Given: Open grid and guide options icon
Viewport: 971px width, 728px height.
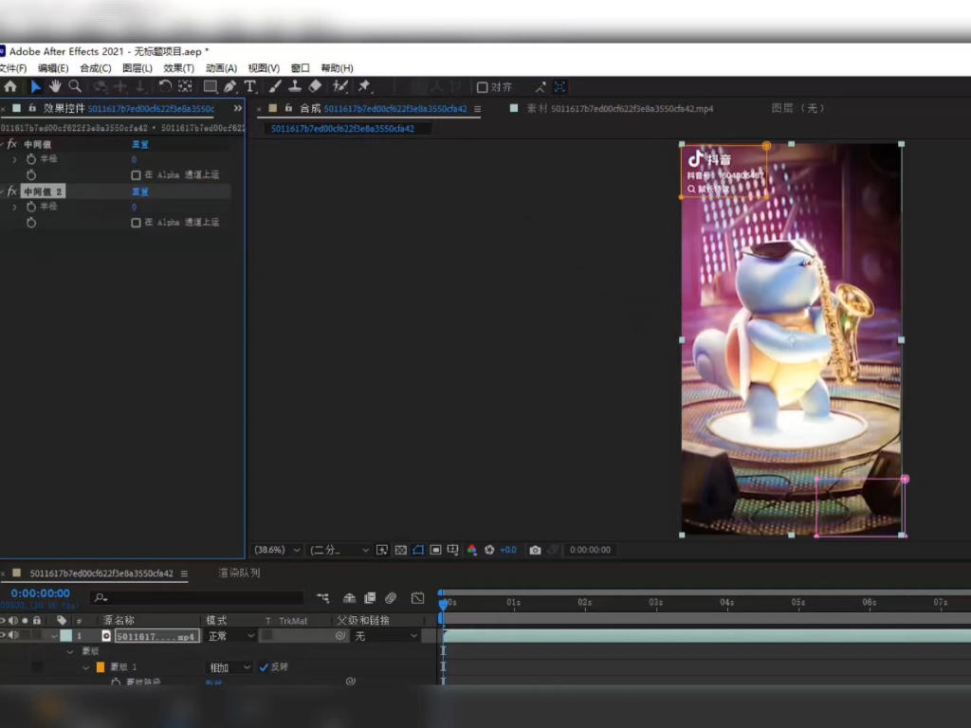Looking at the screenshot, I should point(453,550).
